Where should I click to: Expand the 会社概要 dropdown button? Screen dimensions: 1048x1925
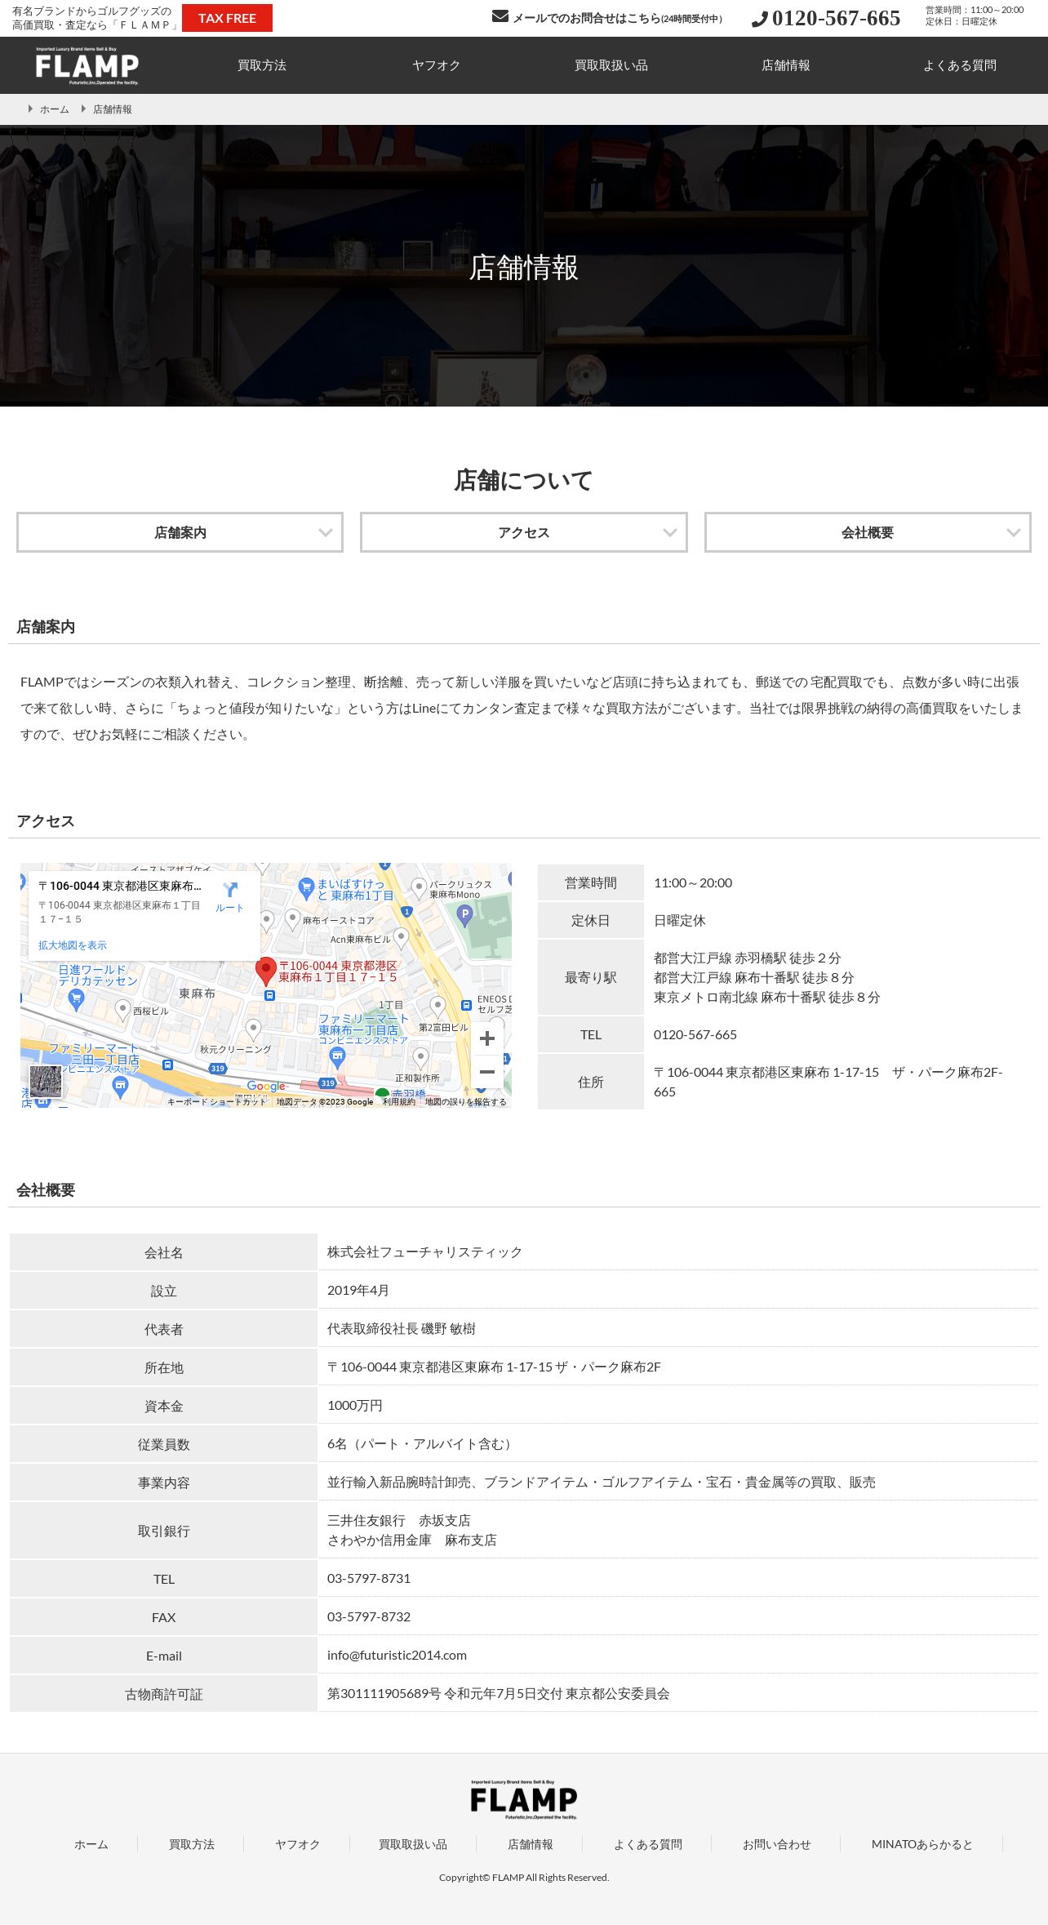(868, 532)
